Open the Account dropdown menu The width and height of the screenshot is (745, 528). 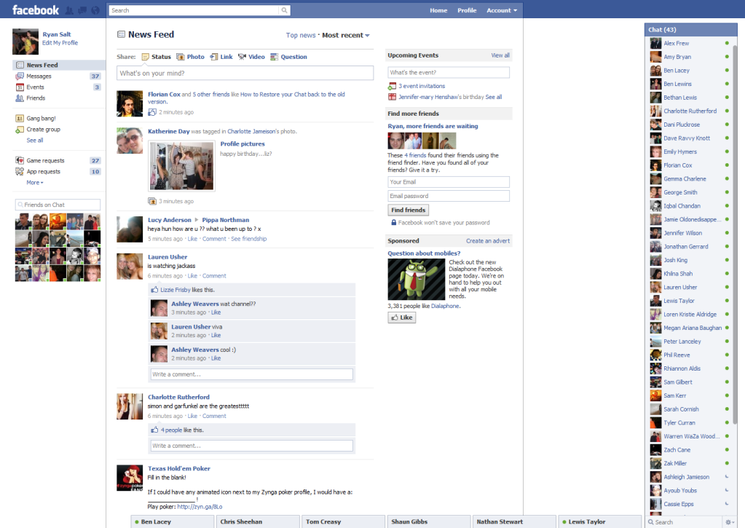502,11
